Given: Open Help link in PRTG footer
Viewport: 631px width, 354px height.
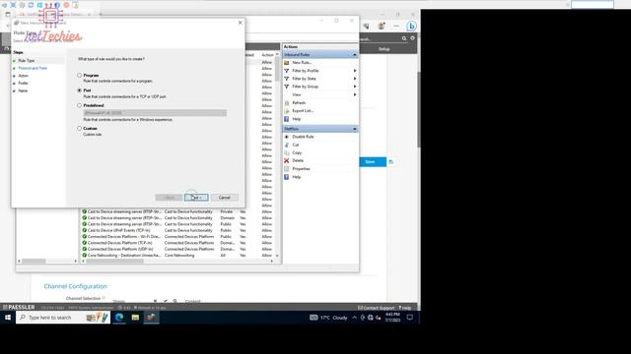Looking at the screenshot, I should pos(405,308).
